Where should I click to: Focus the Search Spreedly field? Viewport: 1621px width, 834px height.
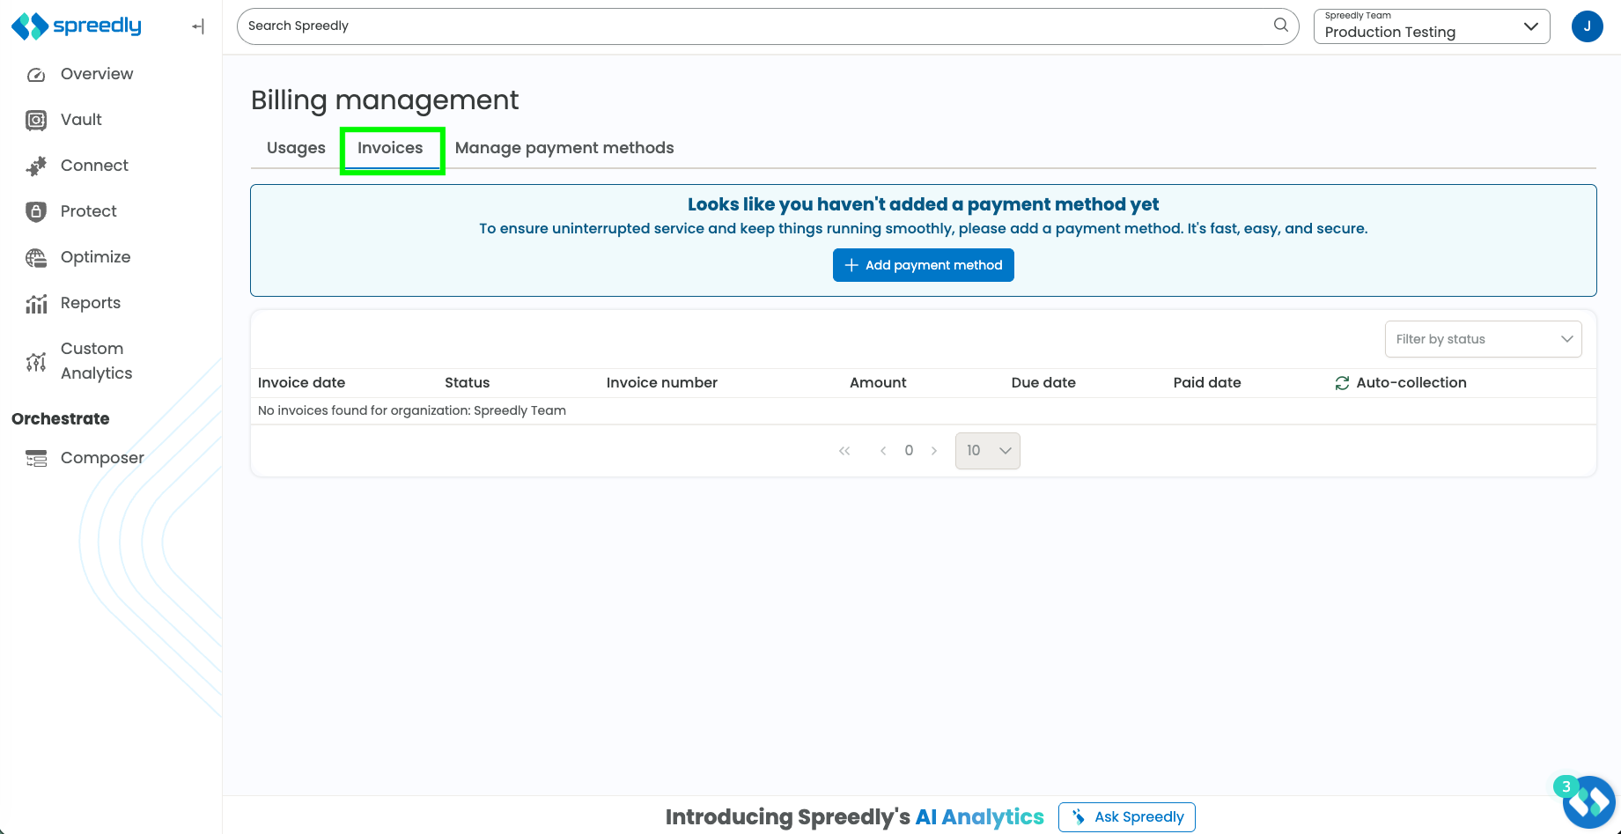tap(757, 26)
